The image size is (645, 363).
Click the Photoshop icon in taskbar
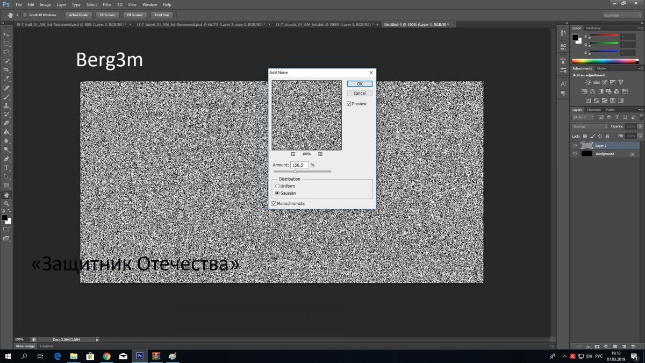[x=139, y=356]
